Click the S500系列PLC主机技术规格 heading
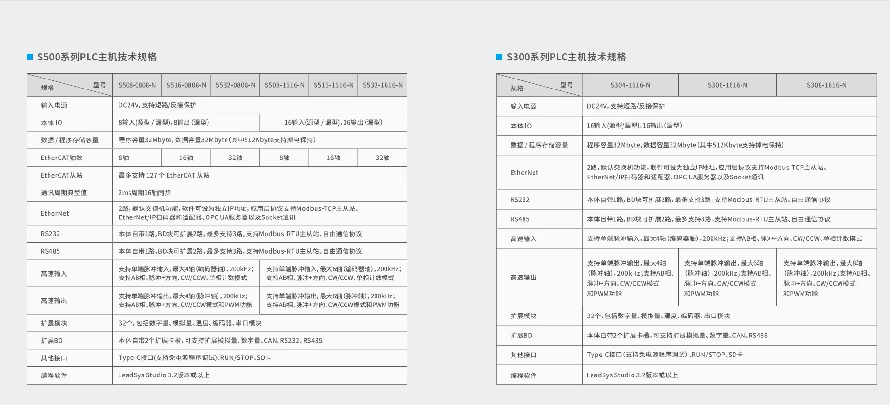890x405 pixels. coord(97,57)
